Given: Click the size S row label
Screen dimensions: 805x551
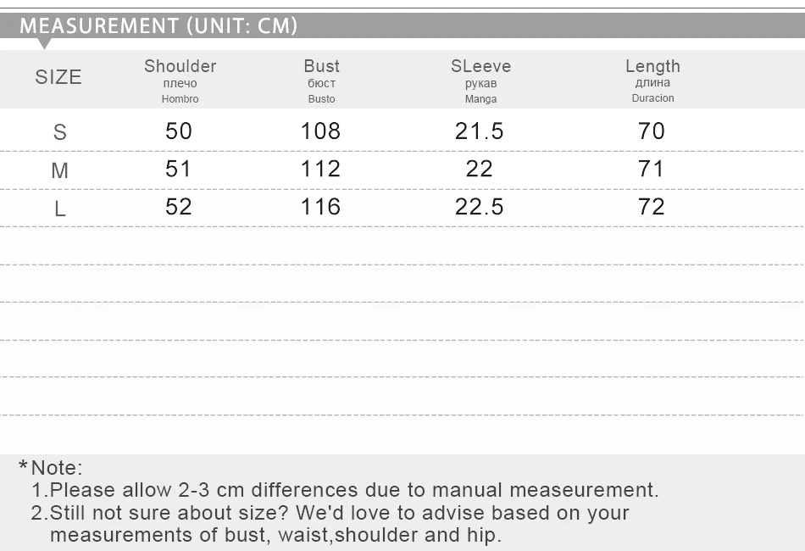Looking at the screenshot, I should [60, 132].
